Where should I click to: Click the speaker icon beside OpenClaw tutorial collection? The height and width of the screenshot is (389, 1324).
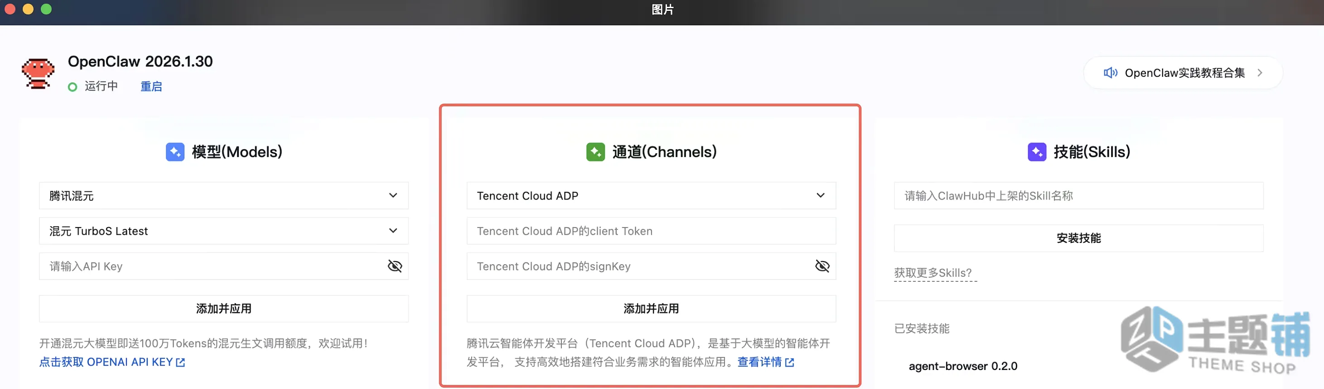(x=1110, y=73)
